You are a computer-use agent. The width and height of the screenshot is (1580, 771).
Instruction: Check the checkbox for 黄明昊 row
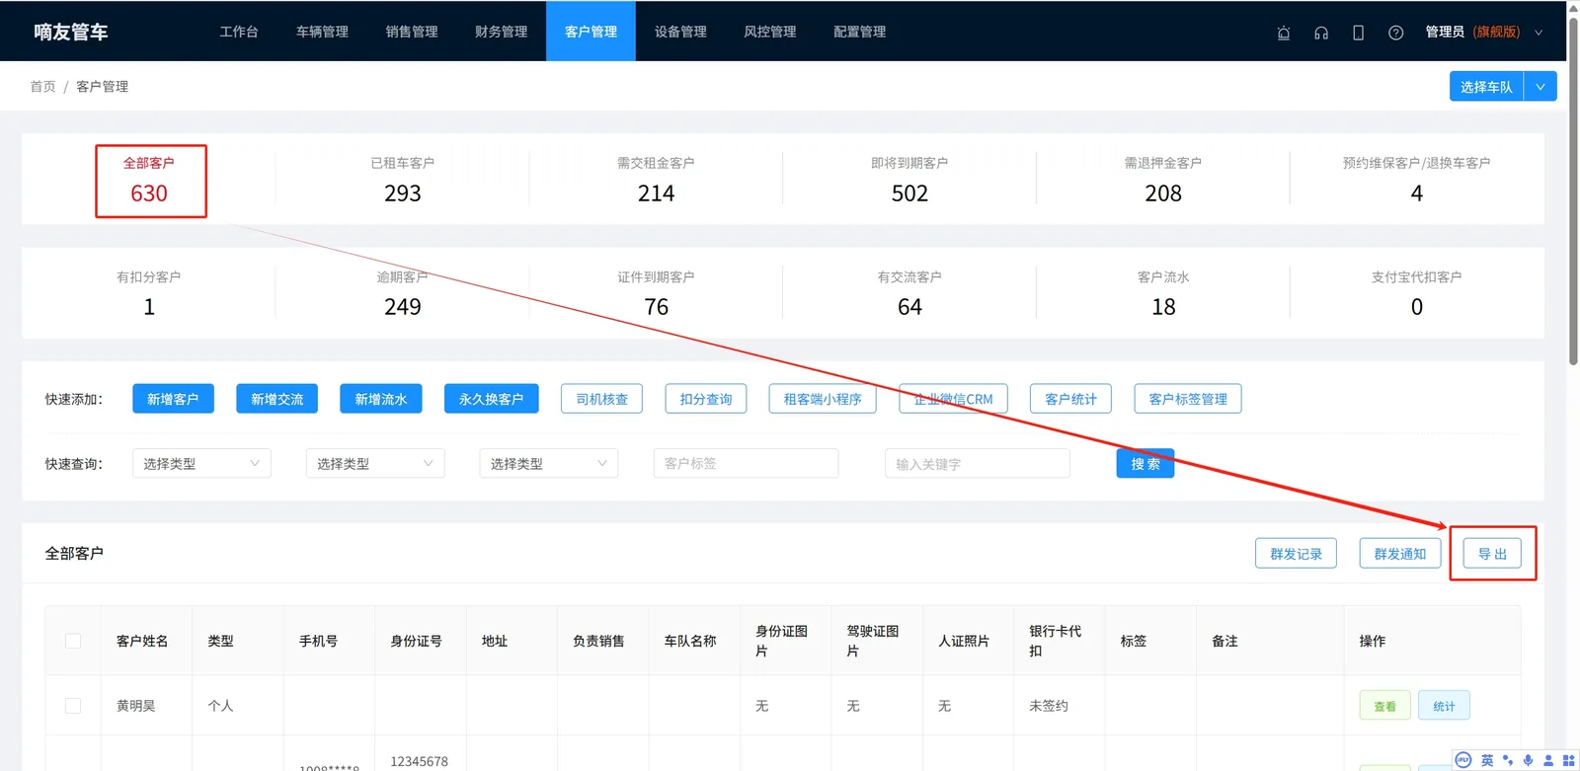coord(73,706)
